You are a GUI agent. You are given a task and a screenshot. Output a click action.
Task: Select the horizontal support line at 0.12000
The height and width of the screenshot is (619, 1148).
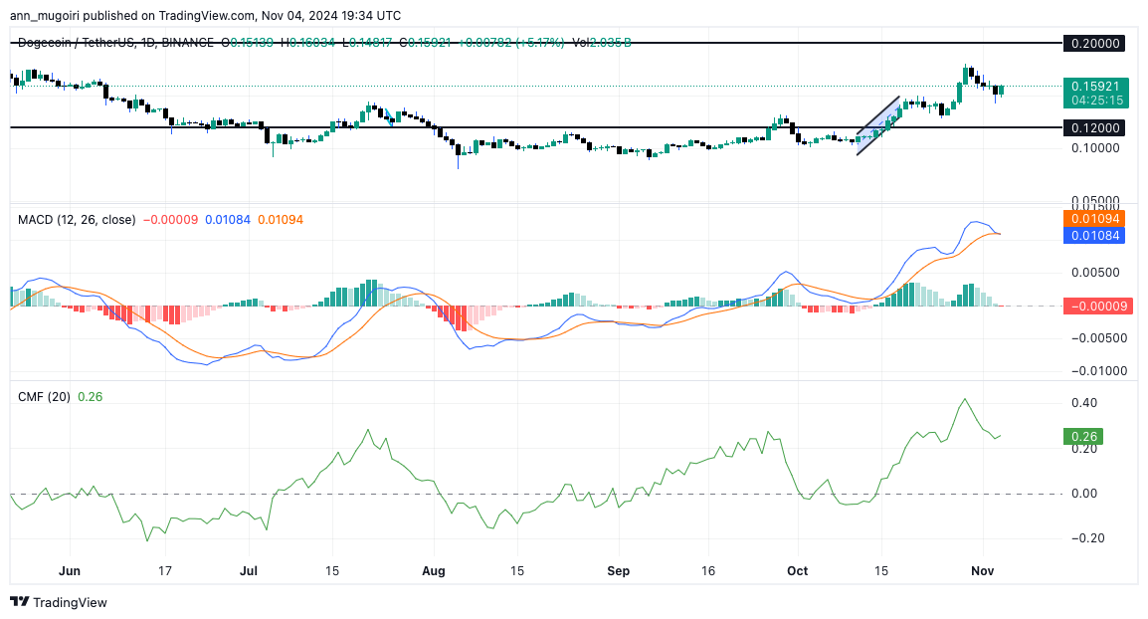597,127
